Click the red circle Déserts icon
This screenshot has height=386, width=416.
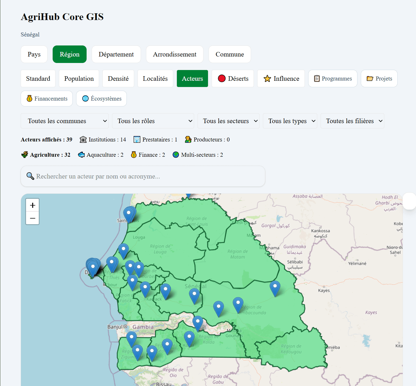coord(222,78)
